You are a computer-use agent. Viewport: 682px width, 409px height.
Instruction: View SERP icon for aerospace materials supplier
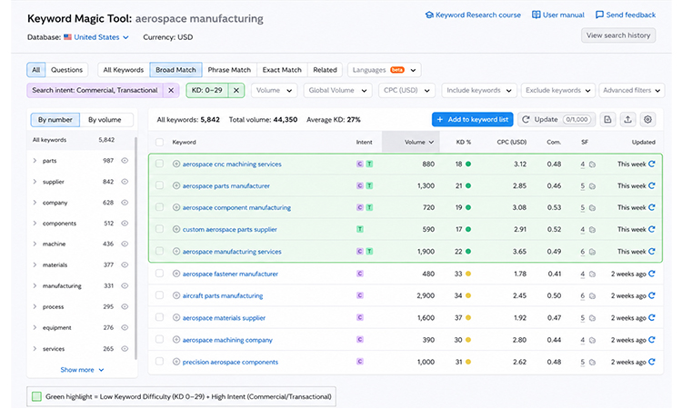pyautogui.click(x=592, y=318)
